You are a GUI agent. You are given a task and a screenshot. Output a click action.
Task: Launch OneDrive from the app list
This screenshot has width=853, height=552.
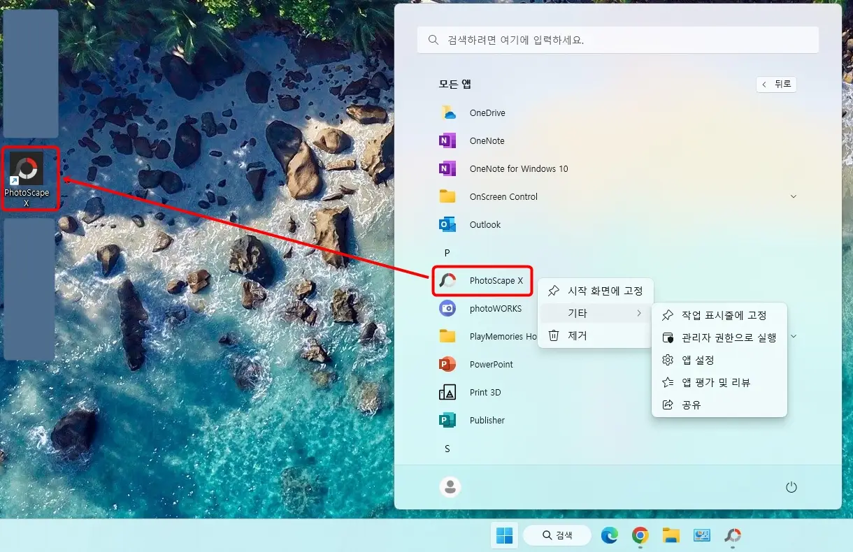click(x=486, y=112)
